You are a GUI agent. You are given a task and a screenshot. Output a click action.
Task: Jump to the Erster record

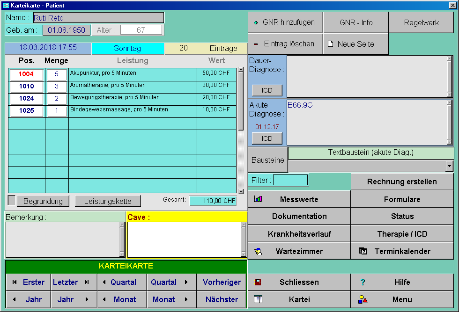pos(28,282)
